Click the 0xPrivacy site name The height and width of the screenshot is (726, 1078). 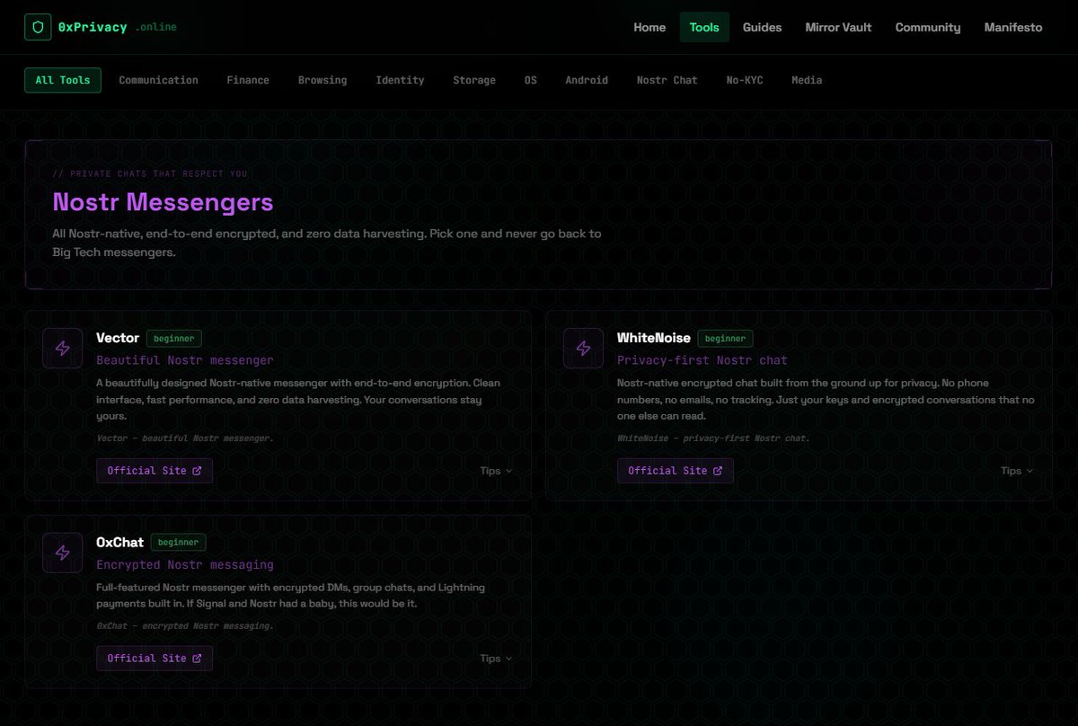point(93,27)
